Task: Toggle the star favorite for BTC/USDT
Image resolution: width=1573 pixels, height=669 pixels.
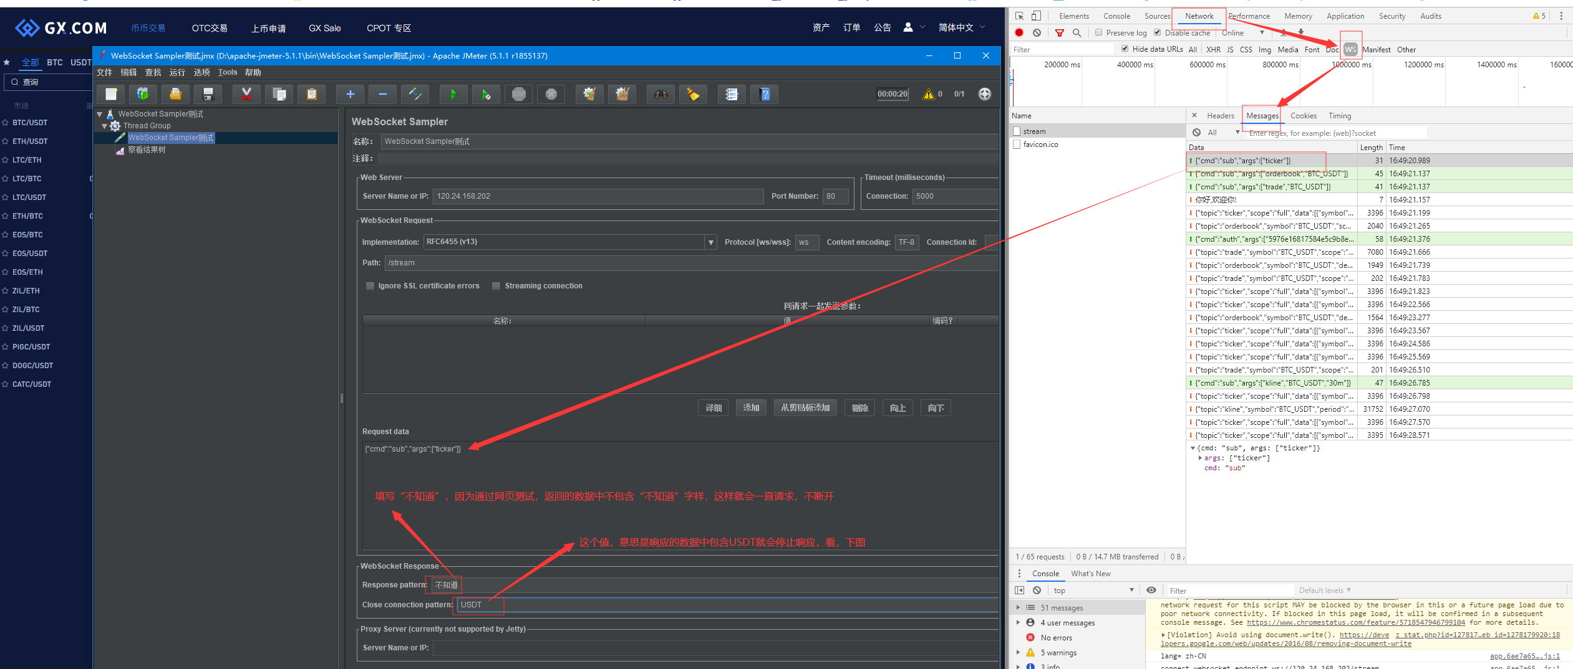Action: pyautogui.click(x=6, y=123)
